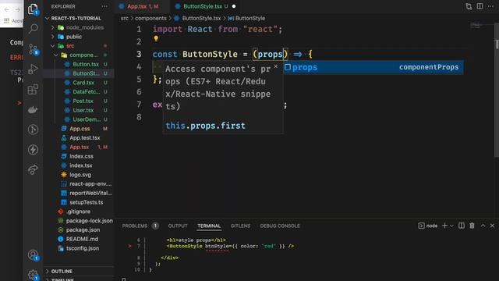Open index.css in the explorer
Screen dimensions: 499x281
[x=81, y=156]
